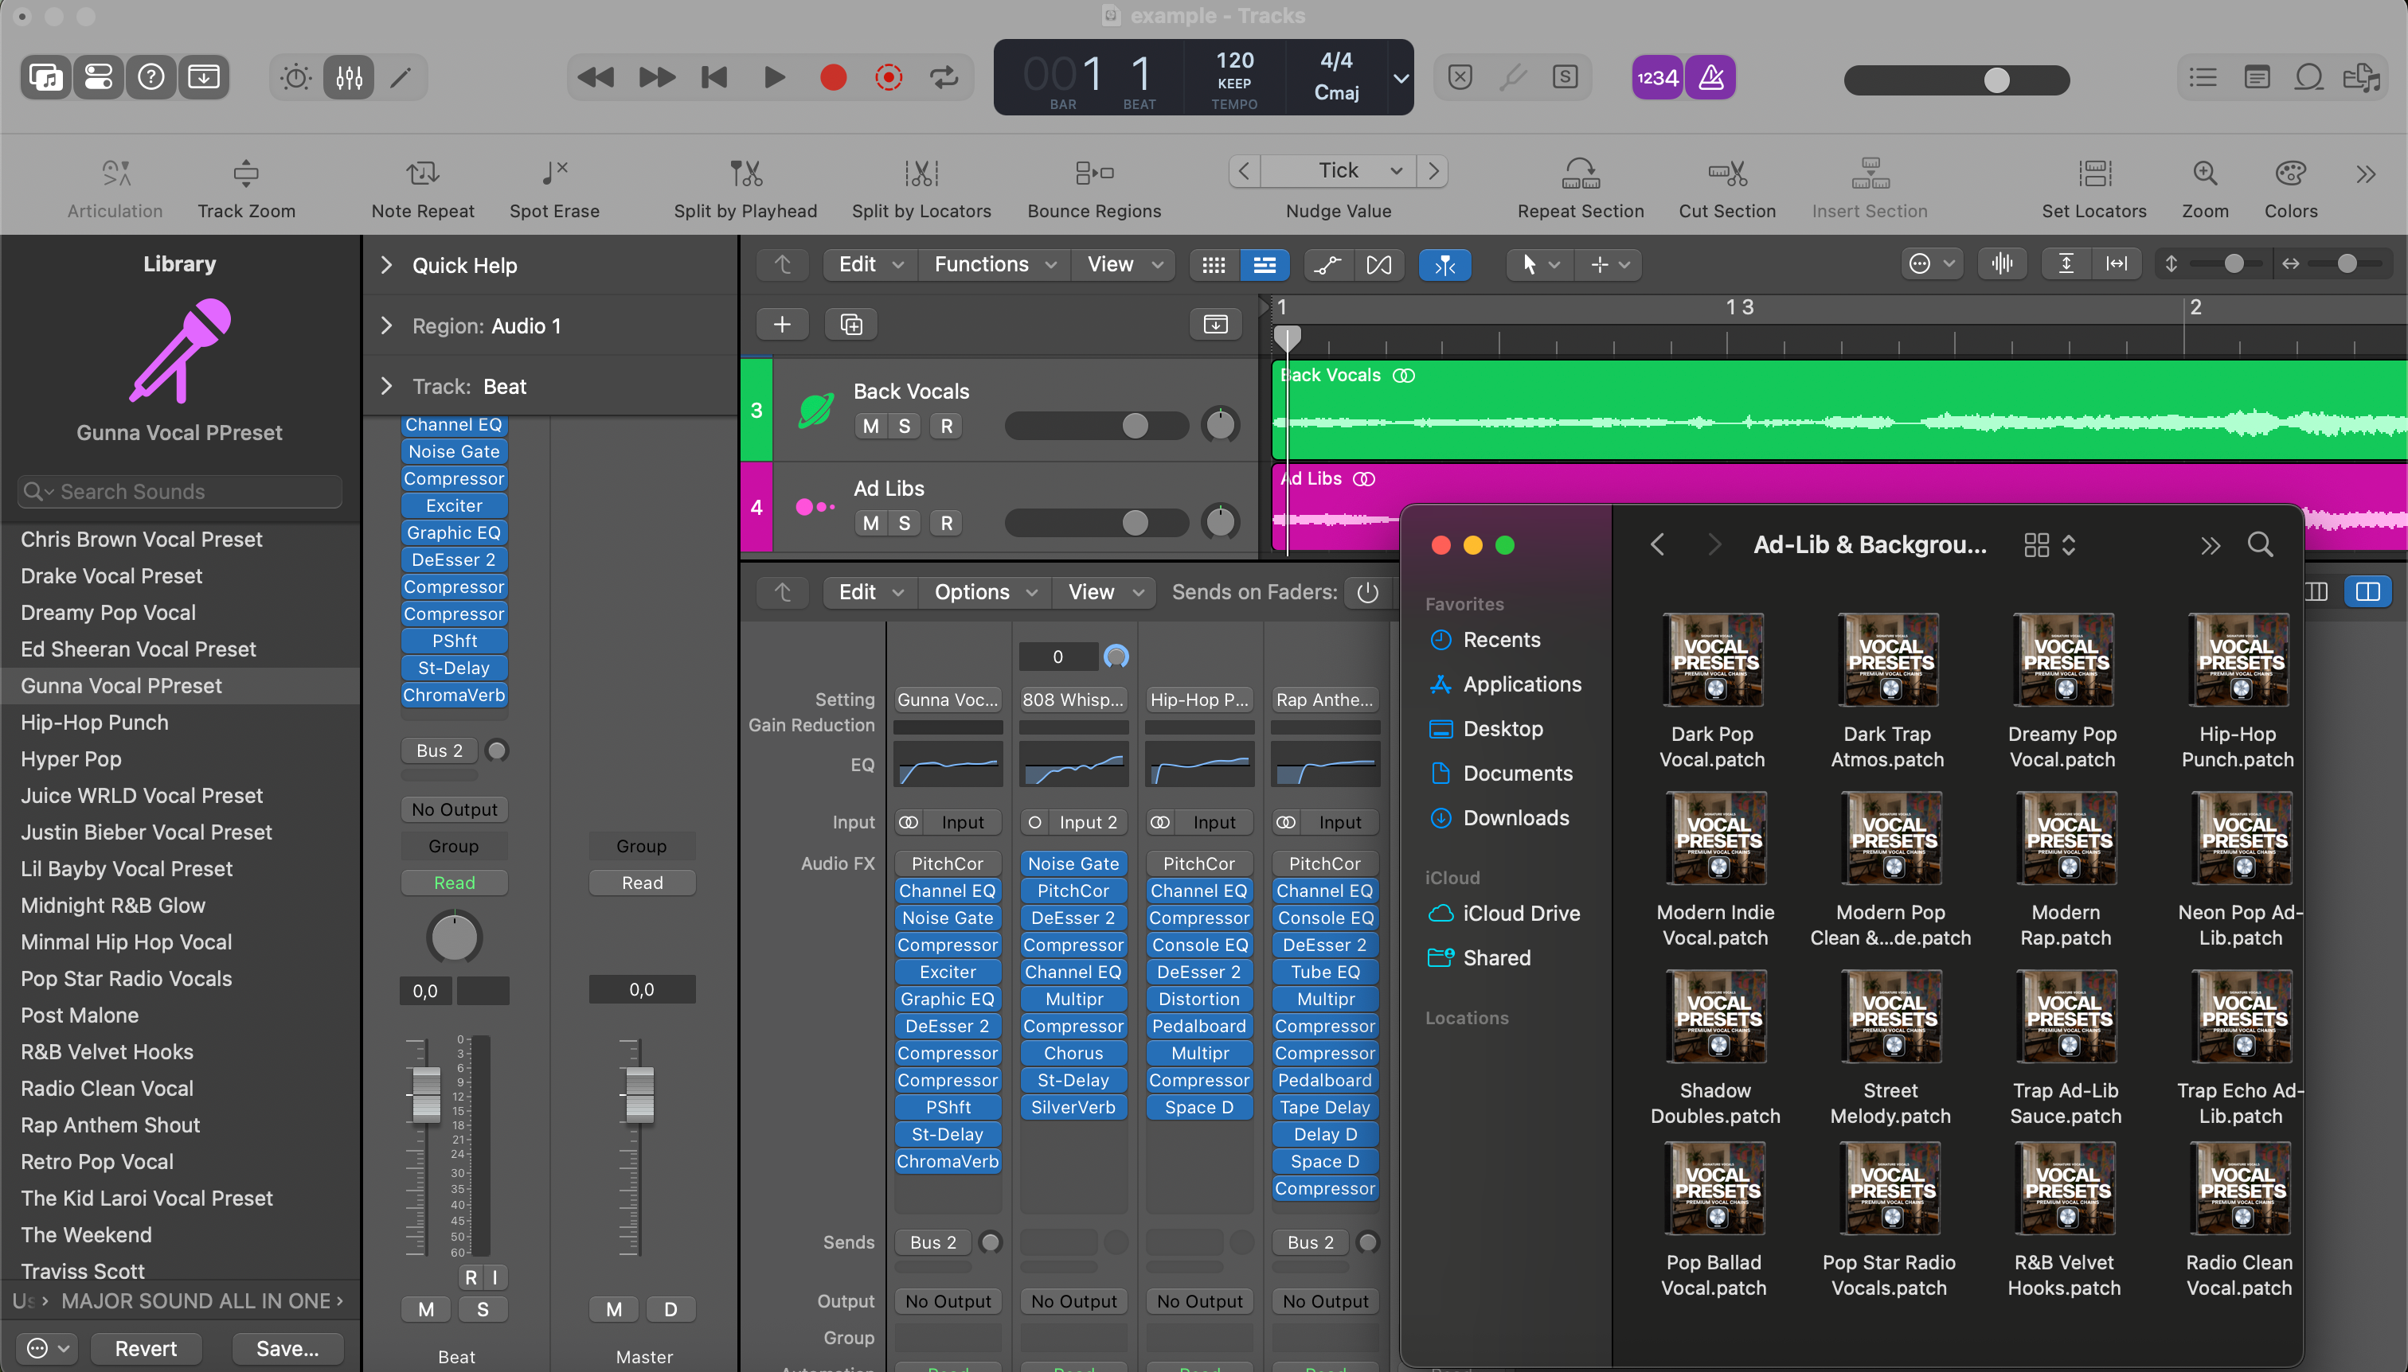Image resolution: width=2408 pixels, height=1372 pixels.
Task: Open the Mixer from control bar
Action: pos(349,77)
